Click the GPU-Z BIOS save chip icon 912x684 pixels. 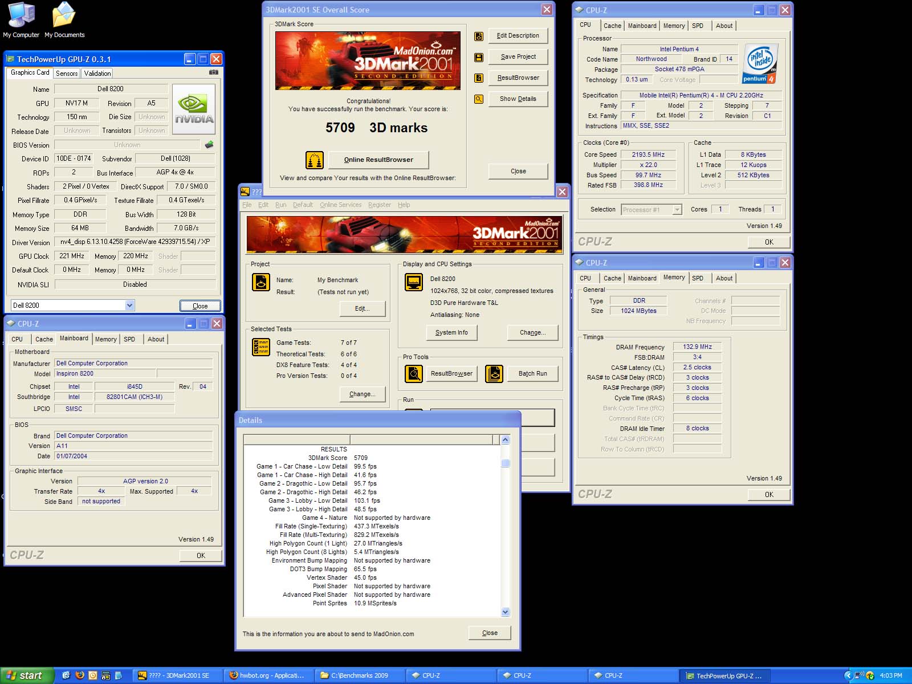point(209,145)
